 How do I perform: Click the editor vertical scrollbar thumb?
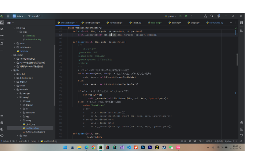(x=237, y=60)
